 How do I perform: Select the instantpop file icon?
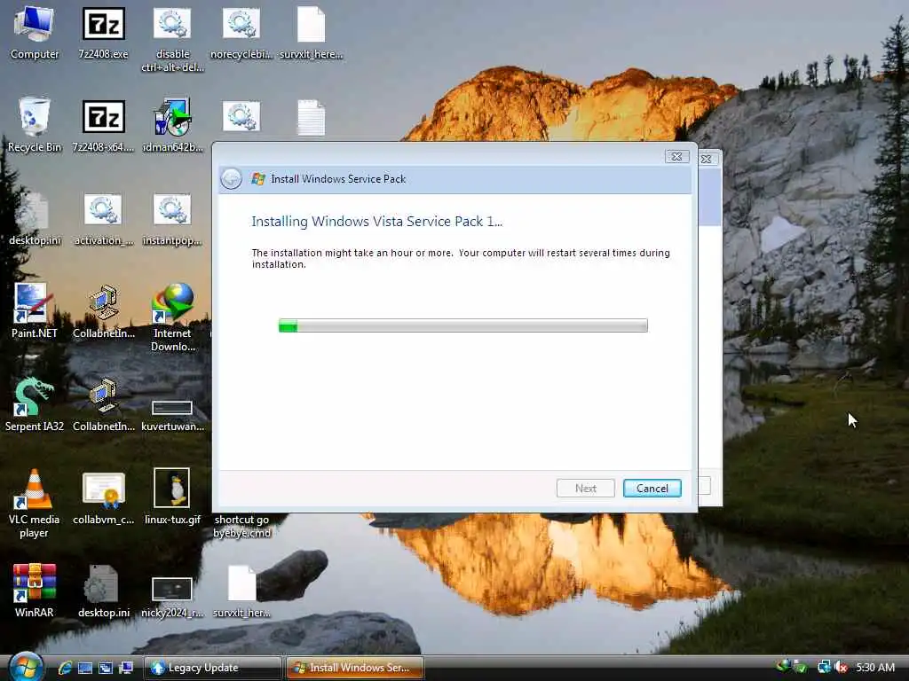pos(172,220)
